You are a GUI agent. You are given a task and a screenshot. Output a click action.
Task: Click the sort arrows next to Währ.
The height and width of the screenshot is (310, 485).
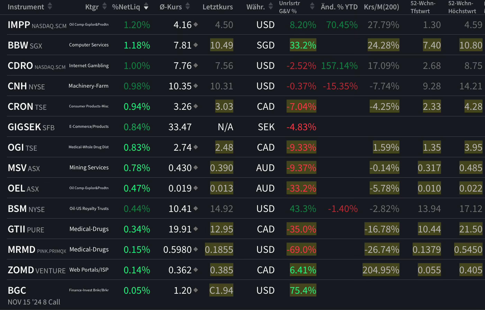[x=271, y=6]
